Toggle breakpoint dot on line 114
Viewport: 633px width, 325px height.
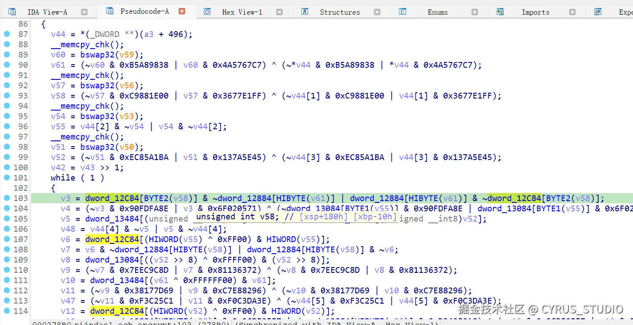(x=7, y=311)
